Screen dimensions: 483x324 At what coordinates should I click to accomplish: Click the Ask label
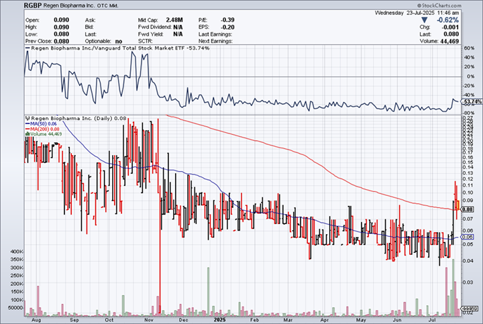(90, 20)
